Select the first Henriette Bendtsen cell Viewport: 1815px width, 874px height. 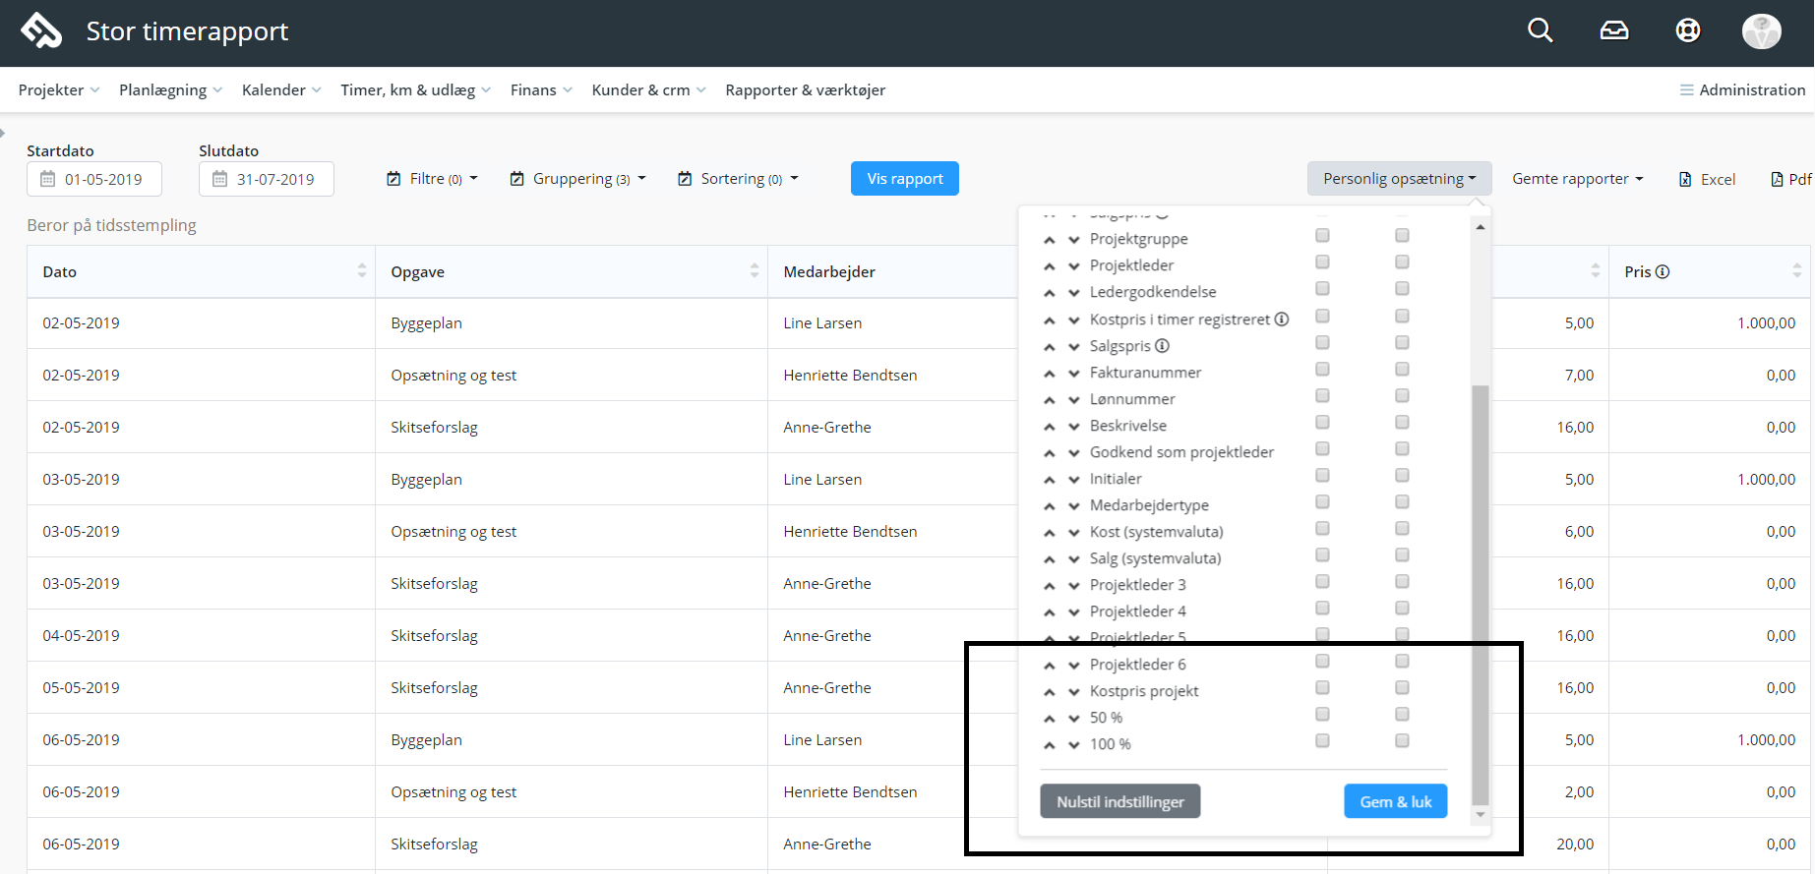click(850, 375)
